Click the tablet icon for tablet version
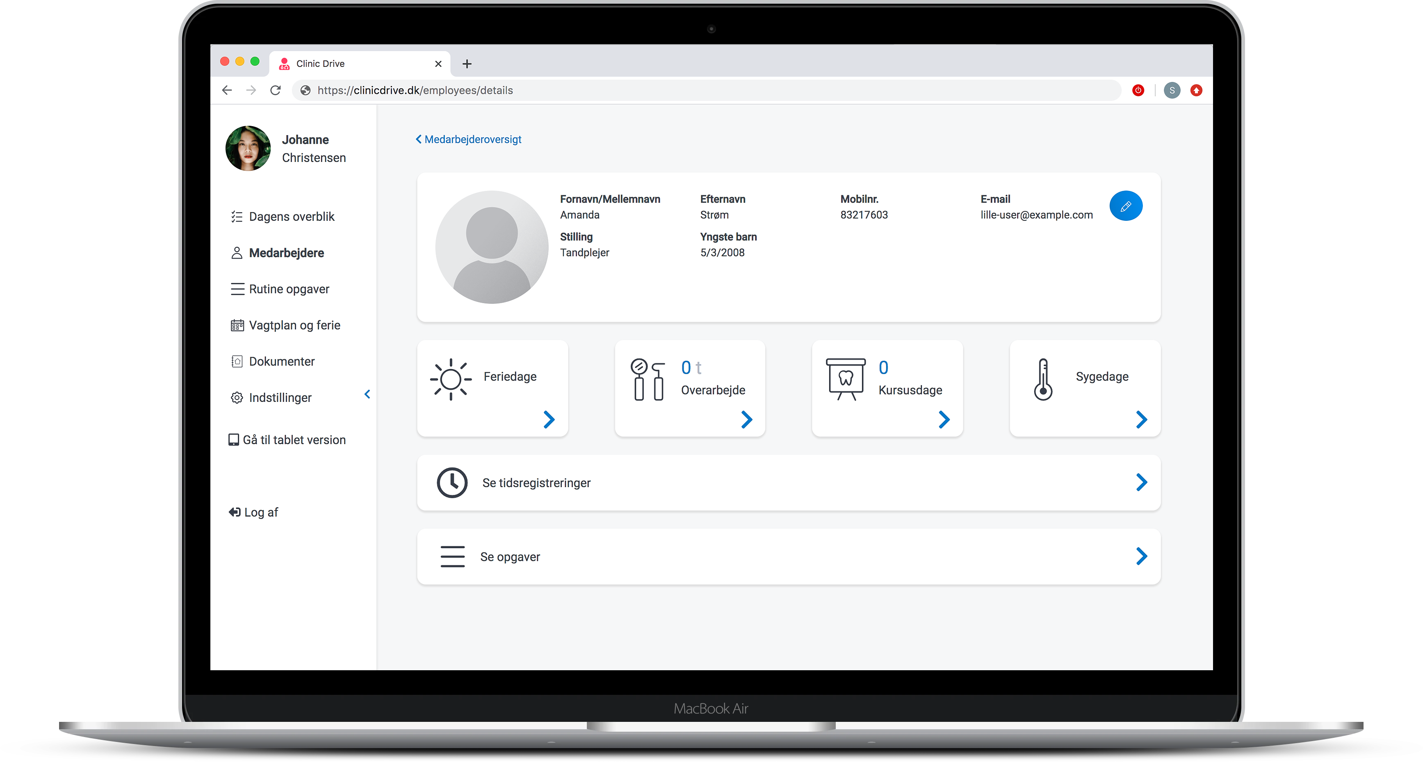Image resolution: width=1423 pixels, height=762 pixels. 234,439
